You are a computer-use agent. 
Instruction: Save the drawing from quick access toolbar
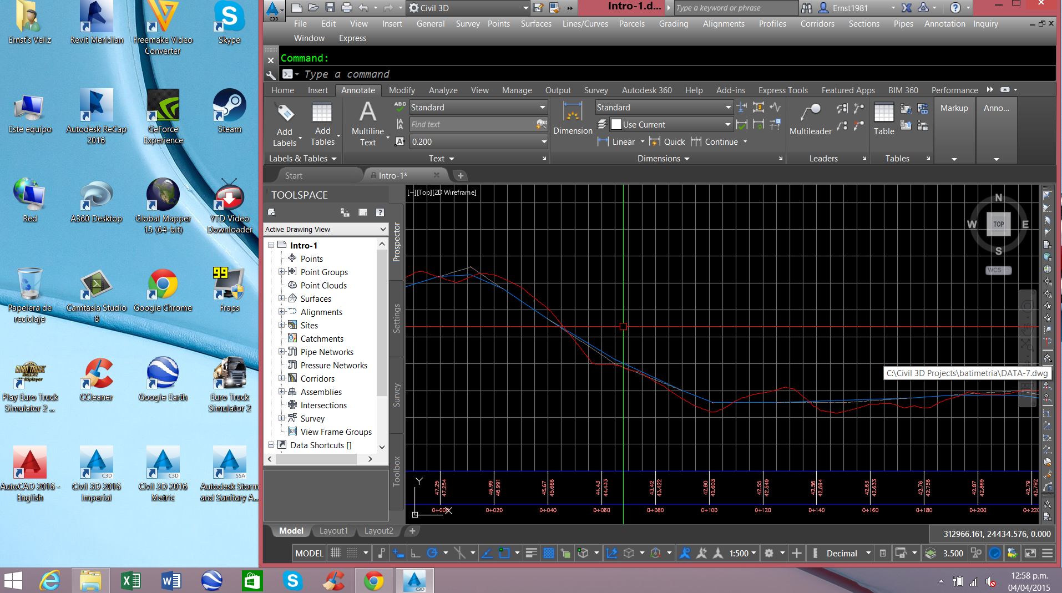tap(330, 8)
